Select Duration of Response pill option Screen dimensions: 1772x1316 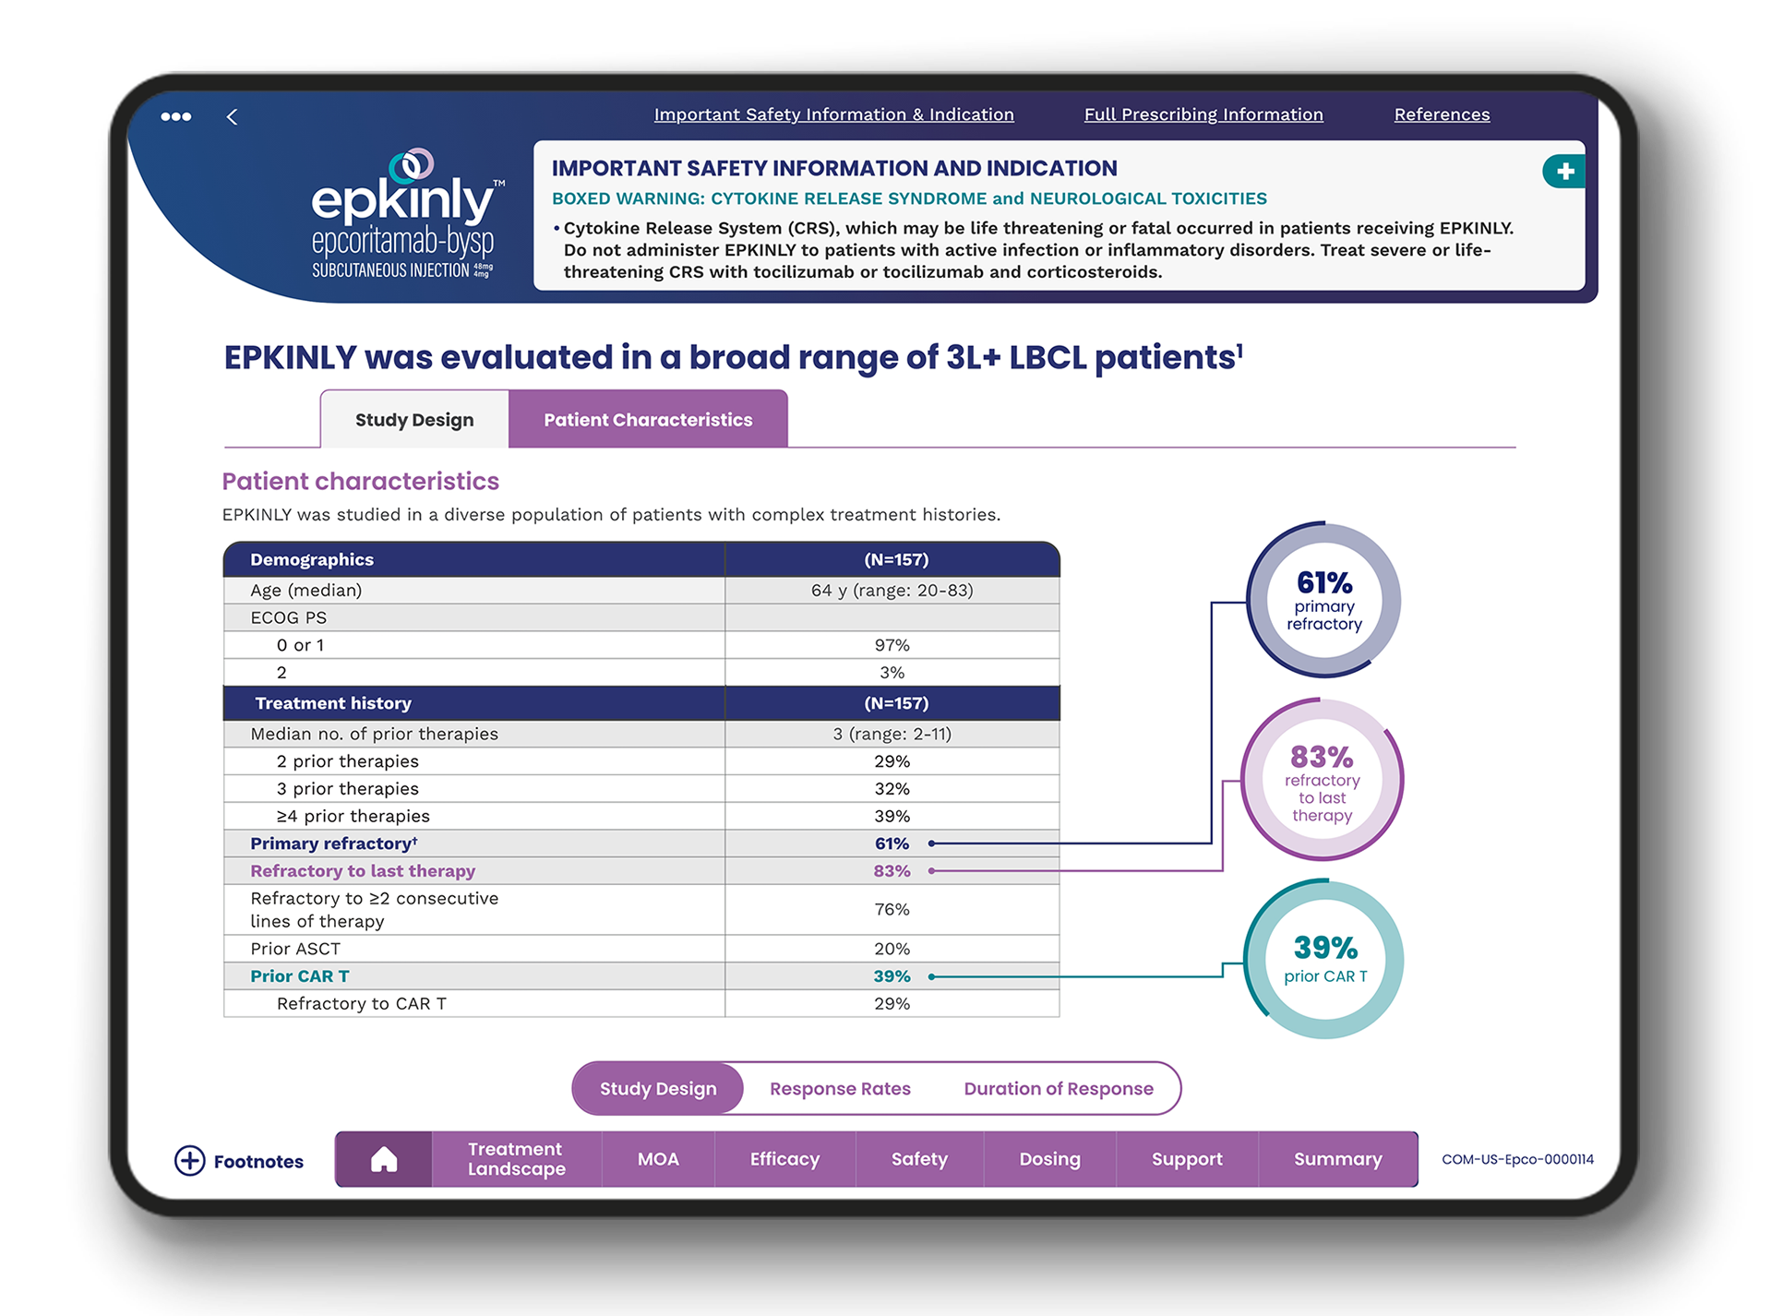point(1058,1088)
